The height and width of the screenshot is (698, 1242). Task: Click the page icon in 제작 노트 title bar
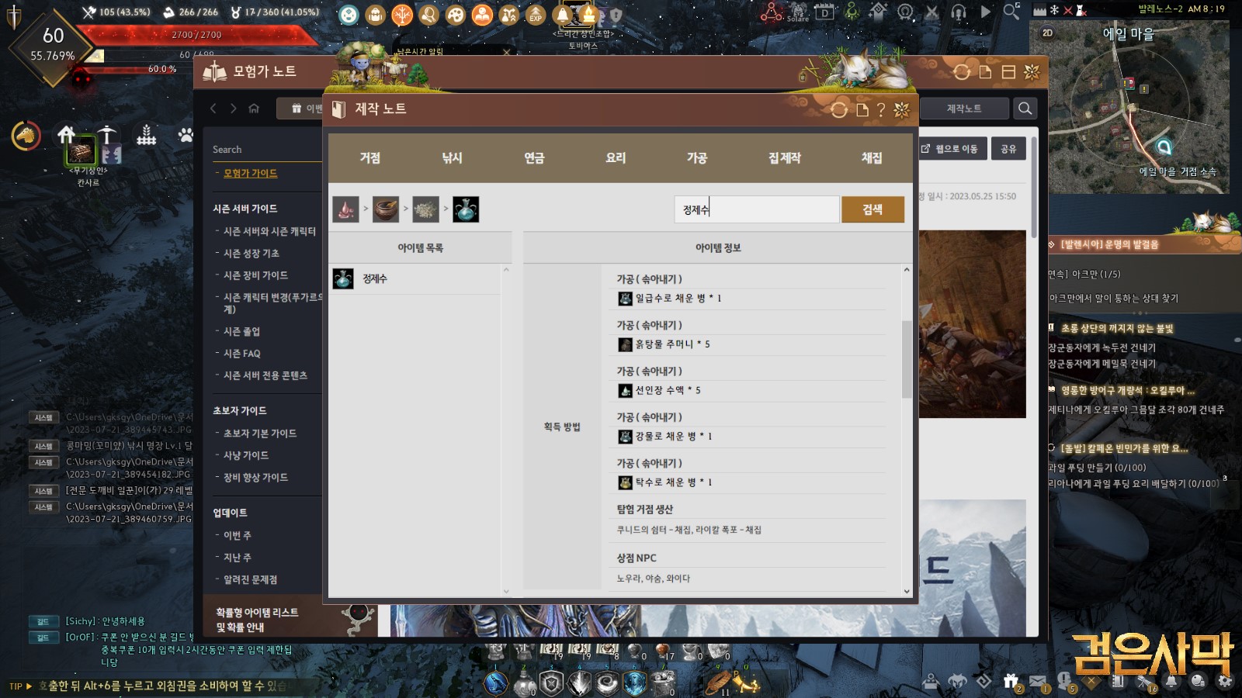862,109
